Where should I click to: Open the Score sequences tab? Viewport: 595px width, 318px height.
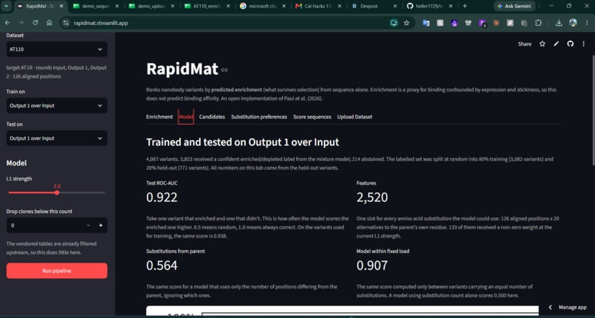(x=312, y=117)
